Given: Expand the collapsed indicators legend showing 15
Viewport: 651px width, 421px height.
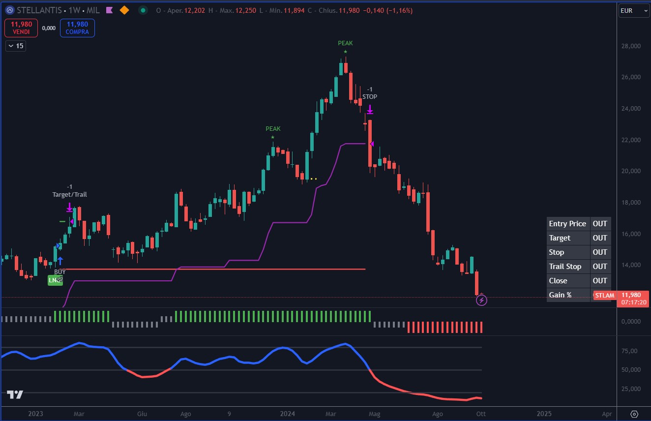Looking at the screenshot, I should (16, 46).
